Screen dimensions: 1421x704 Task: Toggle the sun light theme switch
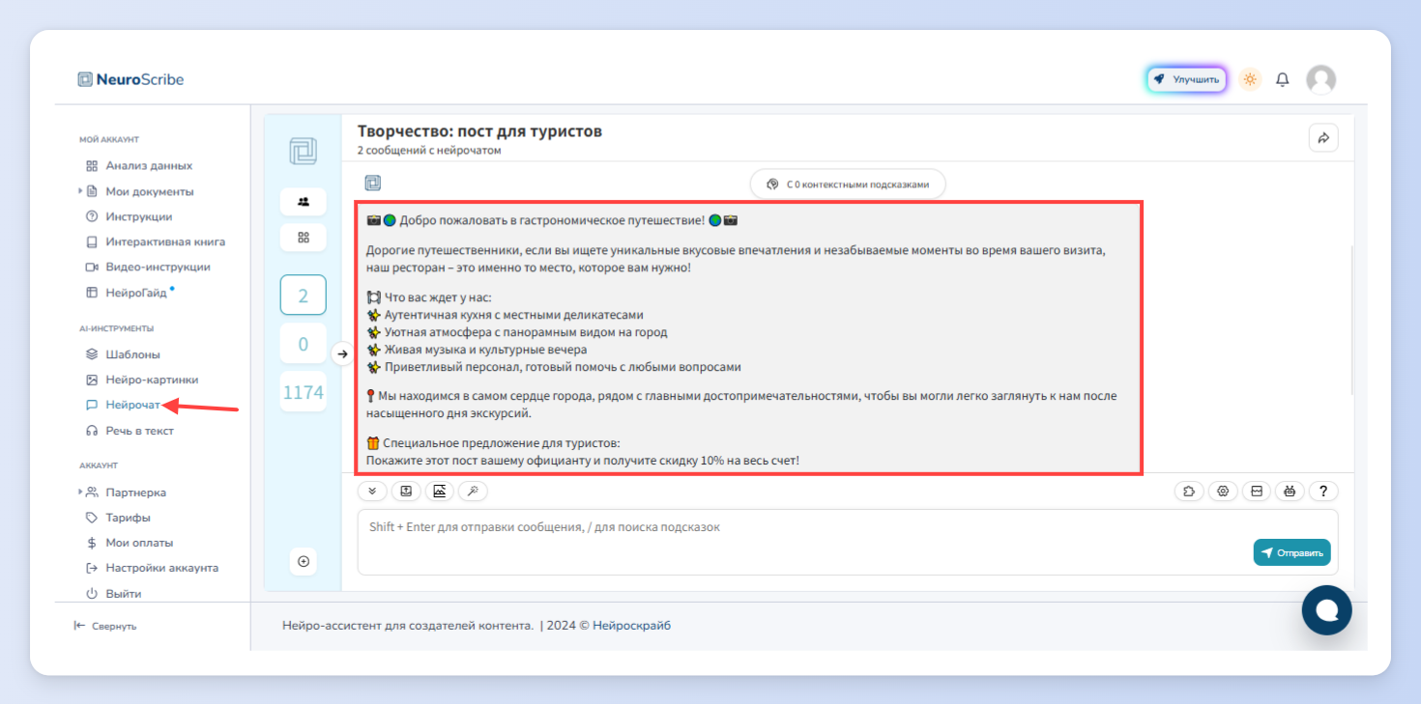coord(1250,79)
